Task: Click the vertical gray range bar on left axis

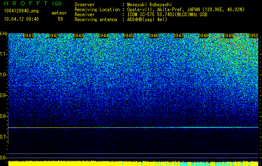Action: click(x=8, y=128)
